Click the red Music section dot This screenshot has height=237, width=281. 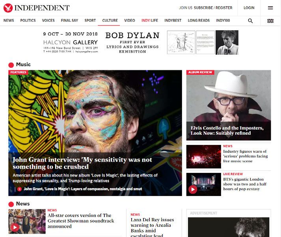tap(11, 65)
